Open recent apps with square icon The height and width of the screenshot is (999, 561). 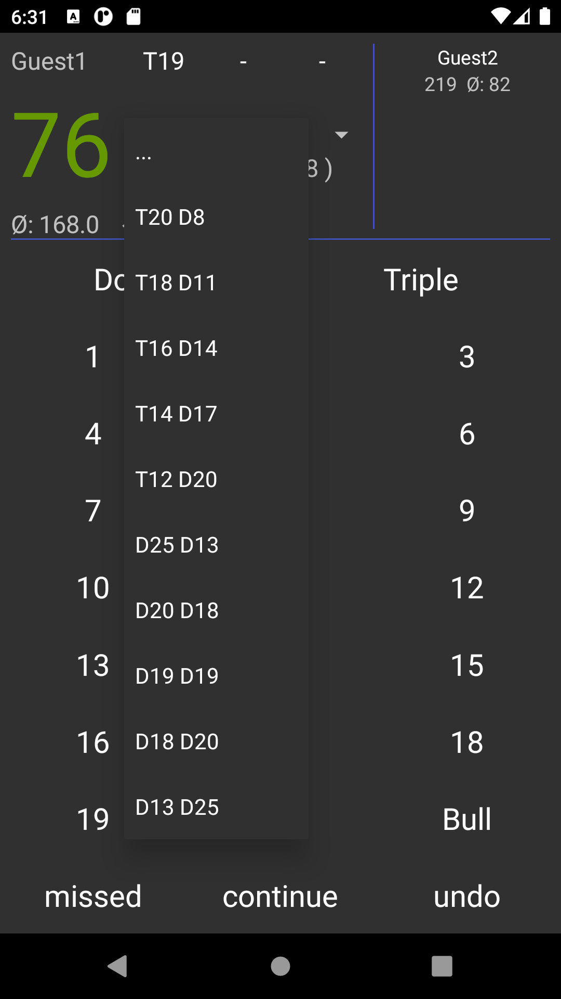pos(442,966)
